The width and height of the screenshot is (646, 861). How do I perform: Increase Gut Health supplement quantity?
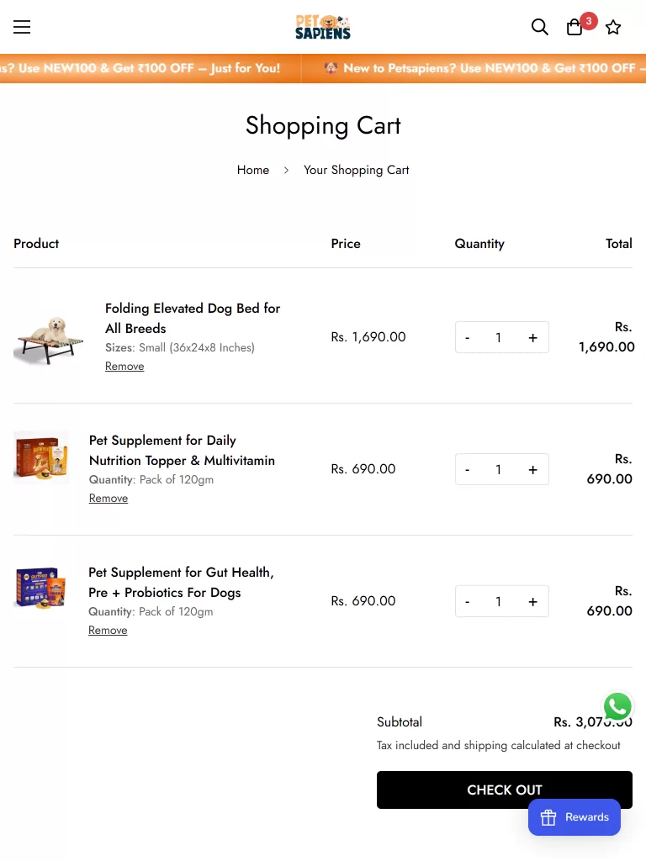532,601
